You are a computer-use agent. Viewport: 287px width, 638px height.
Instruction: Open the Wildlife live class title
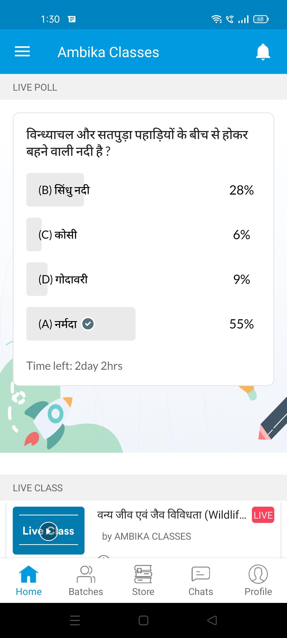click(x=172, y=515)
